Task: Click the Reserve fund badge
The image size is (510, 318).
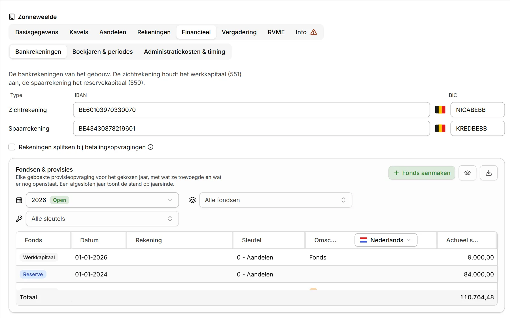Action: pyautogui.click(x=33, y=274)
